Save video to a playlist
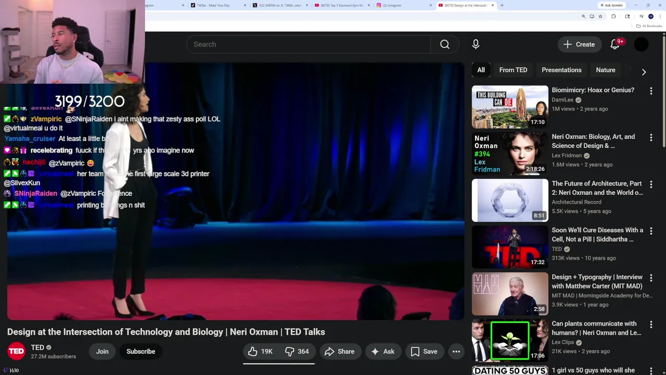This screenshot has height=375, width=666. 424,352
